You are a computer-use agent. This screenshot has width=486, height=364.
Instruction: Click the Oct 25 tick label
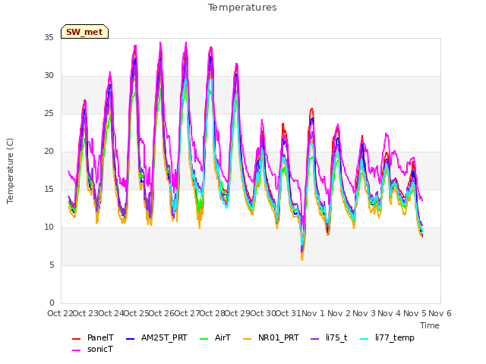click(x=136, y=313)
